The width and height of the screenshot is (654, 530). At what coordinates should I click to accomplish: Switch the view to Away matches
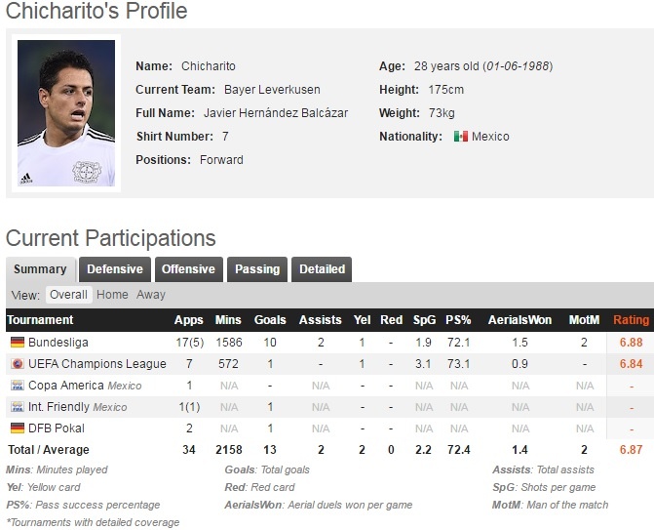click(x=151, y=295)
